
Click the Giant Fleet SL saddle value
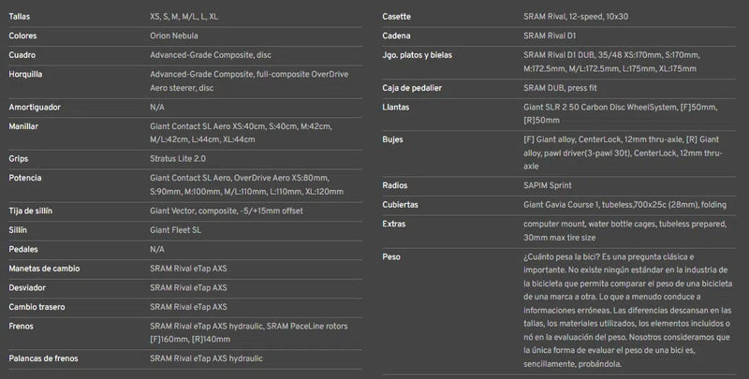tap(175, 230)
